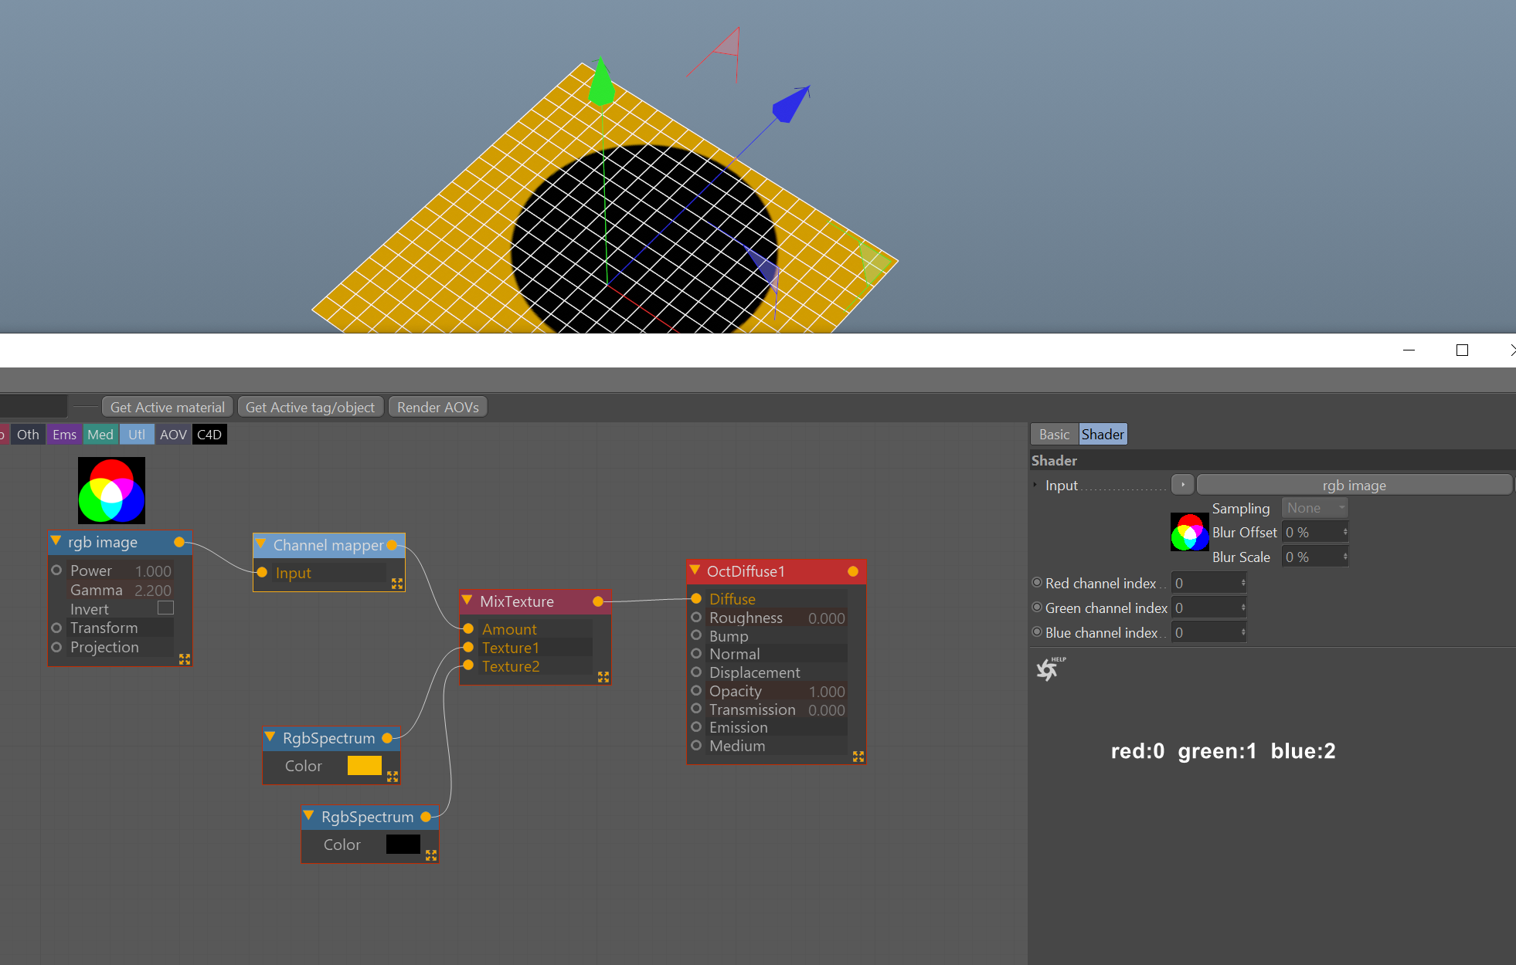Click resize icon of black RgbSpectrum node
Screen dimensions: 1516x965
pyautogui.click(x=431, y=855)
